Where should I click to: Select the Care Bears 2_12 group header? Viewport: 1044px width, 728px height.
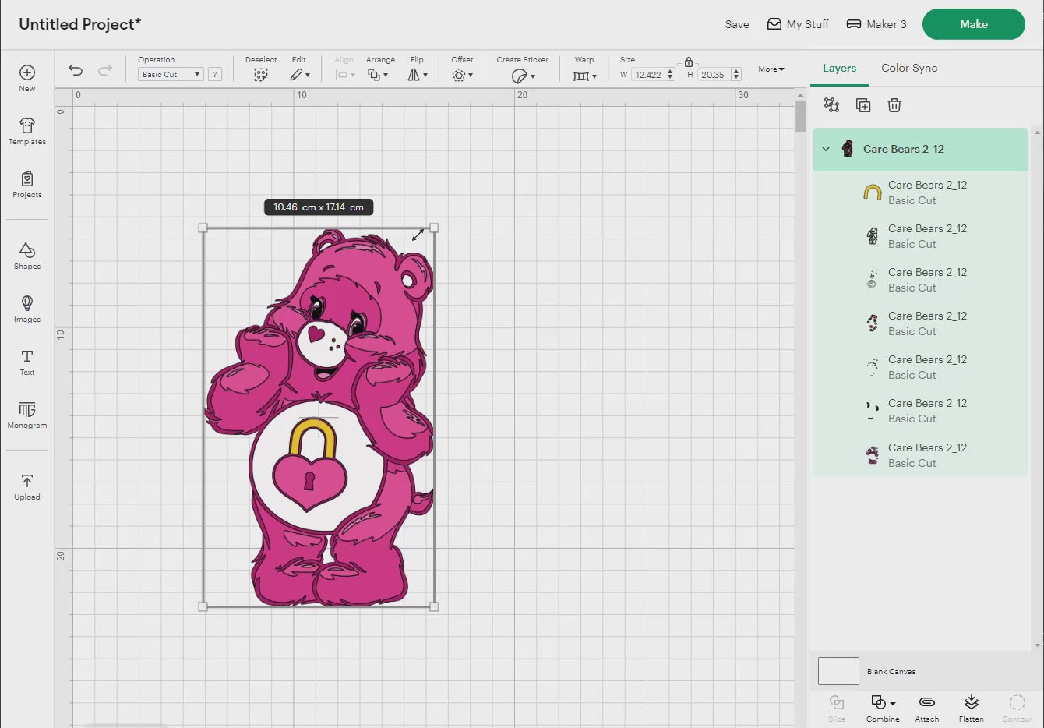coord(920,149)
